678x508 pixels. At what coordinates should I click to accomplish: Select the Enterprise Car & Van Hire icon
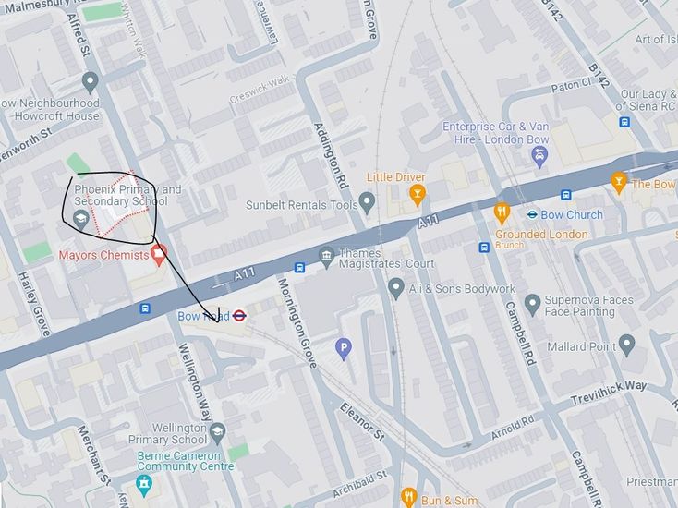(539, 157)
